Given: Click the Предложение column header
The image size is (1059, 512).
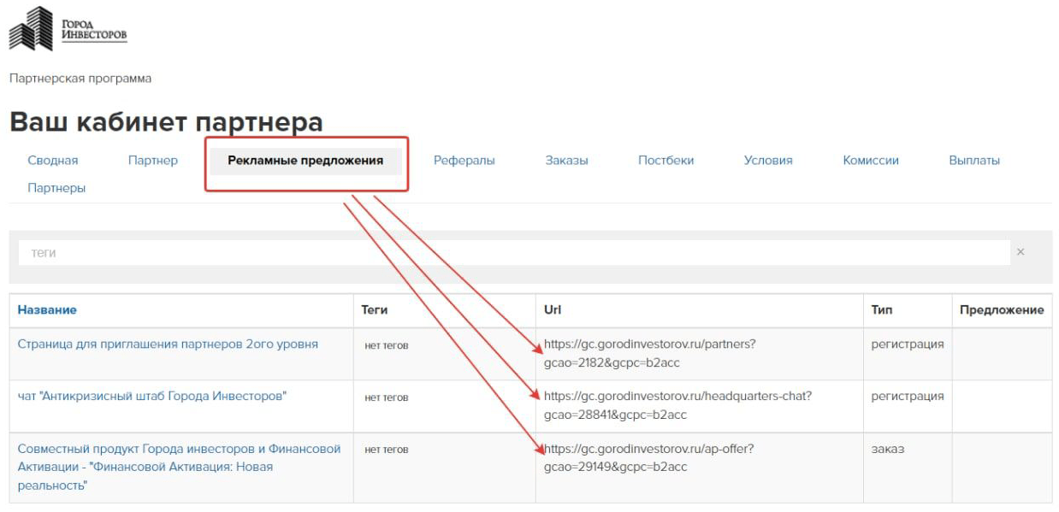Looking at the screenshot, I should click(1002, 310).
